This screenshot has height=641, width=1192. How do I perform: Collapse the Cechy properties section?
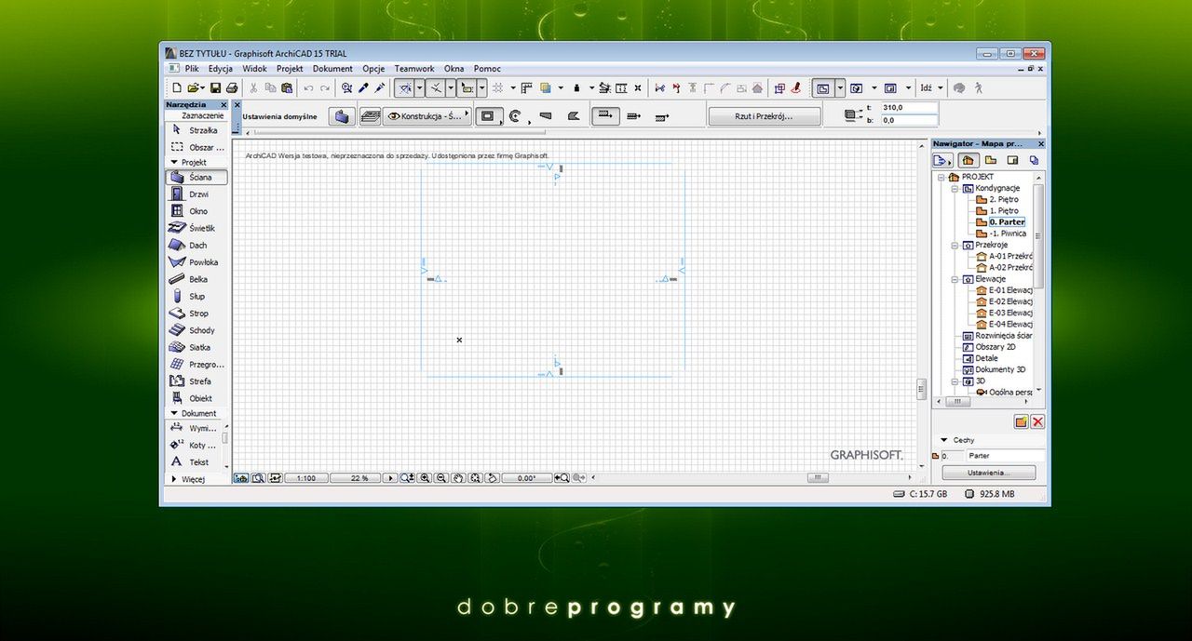(x=943, y=440)
